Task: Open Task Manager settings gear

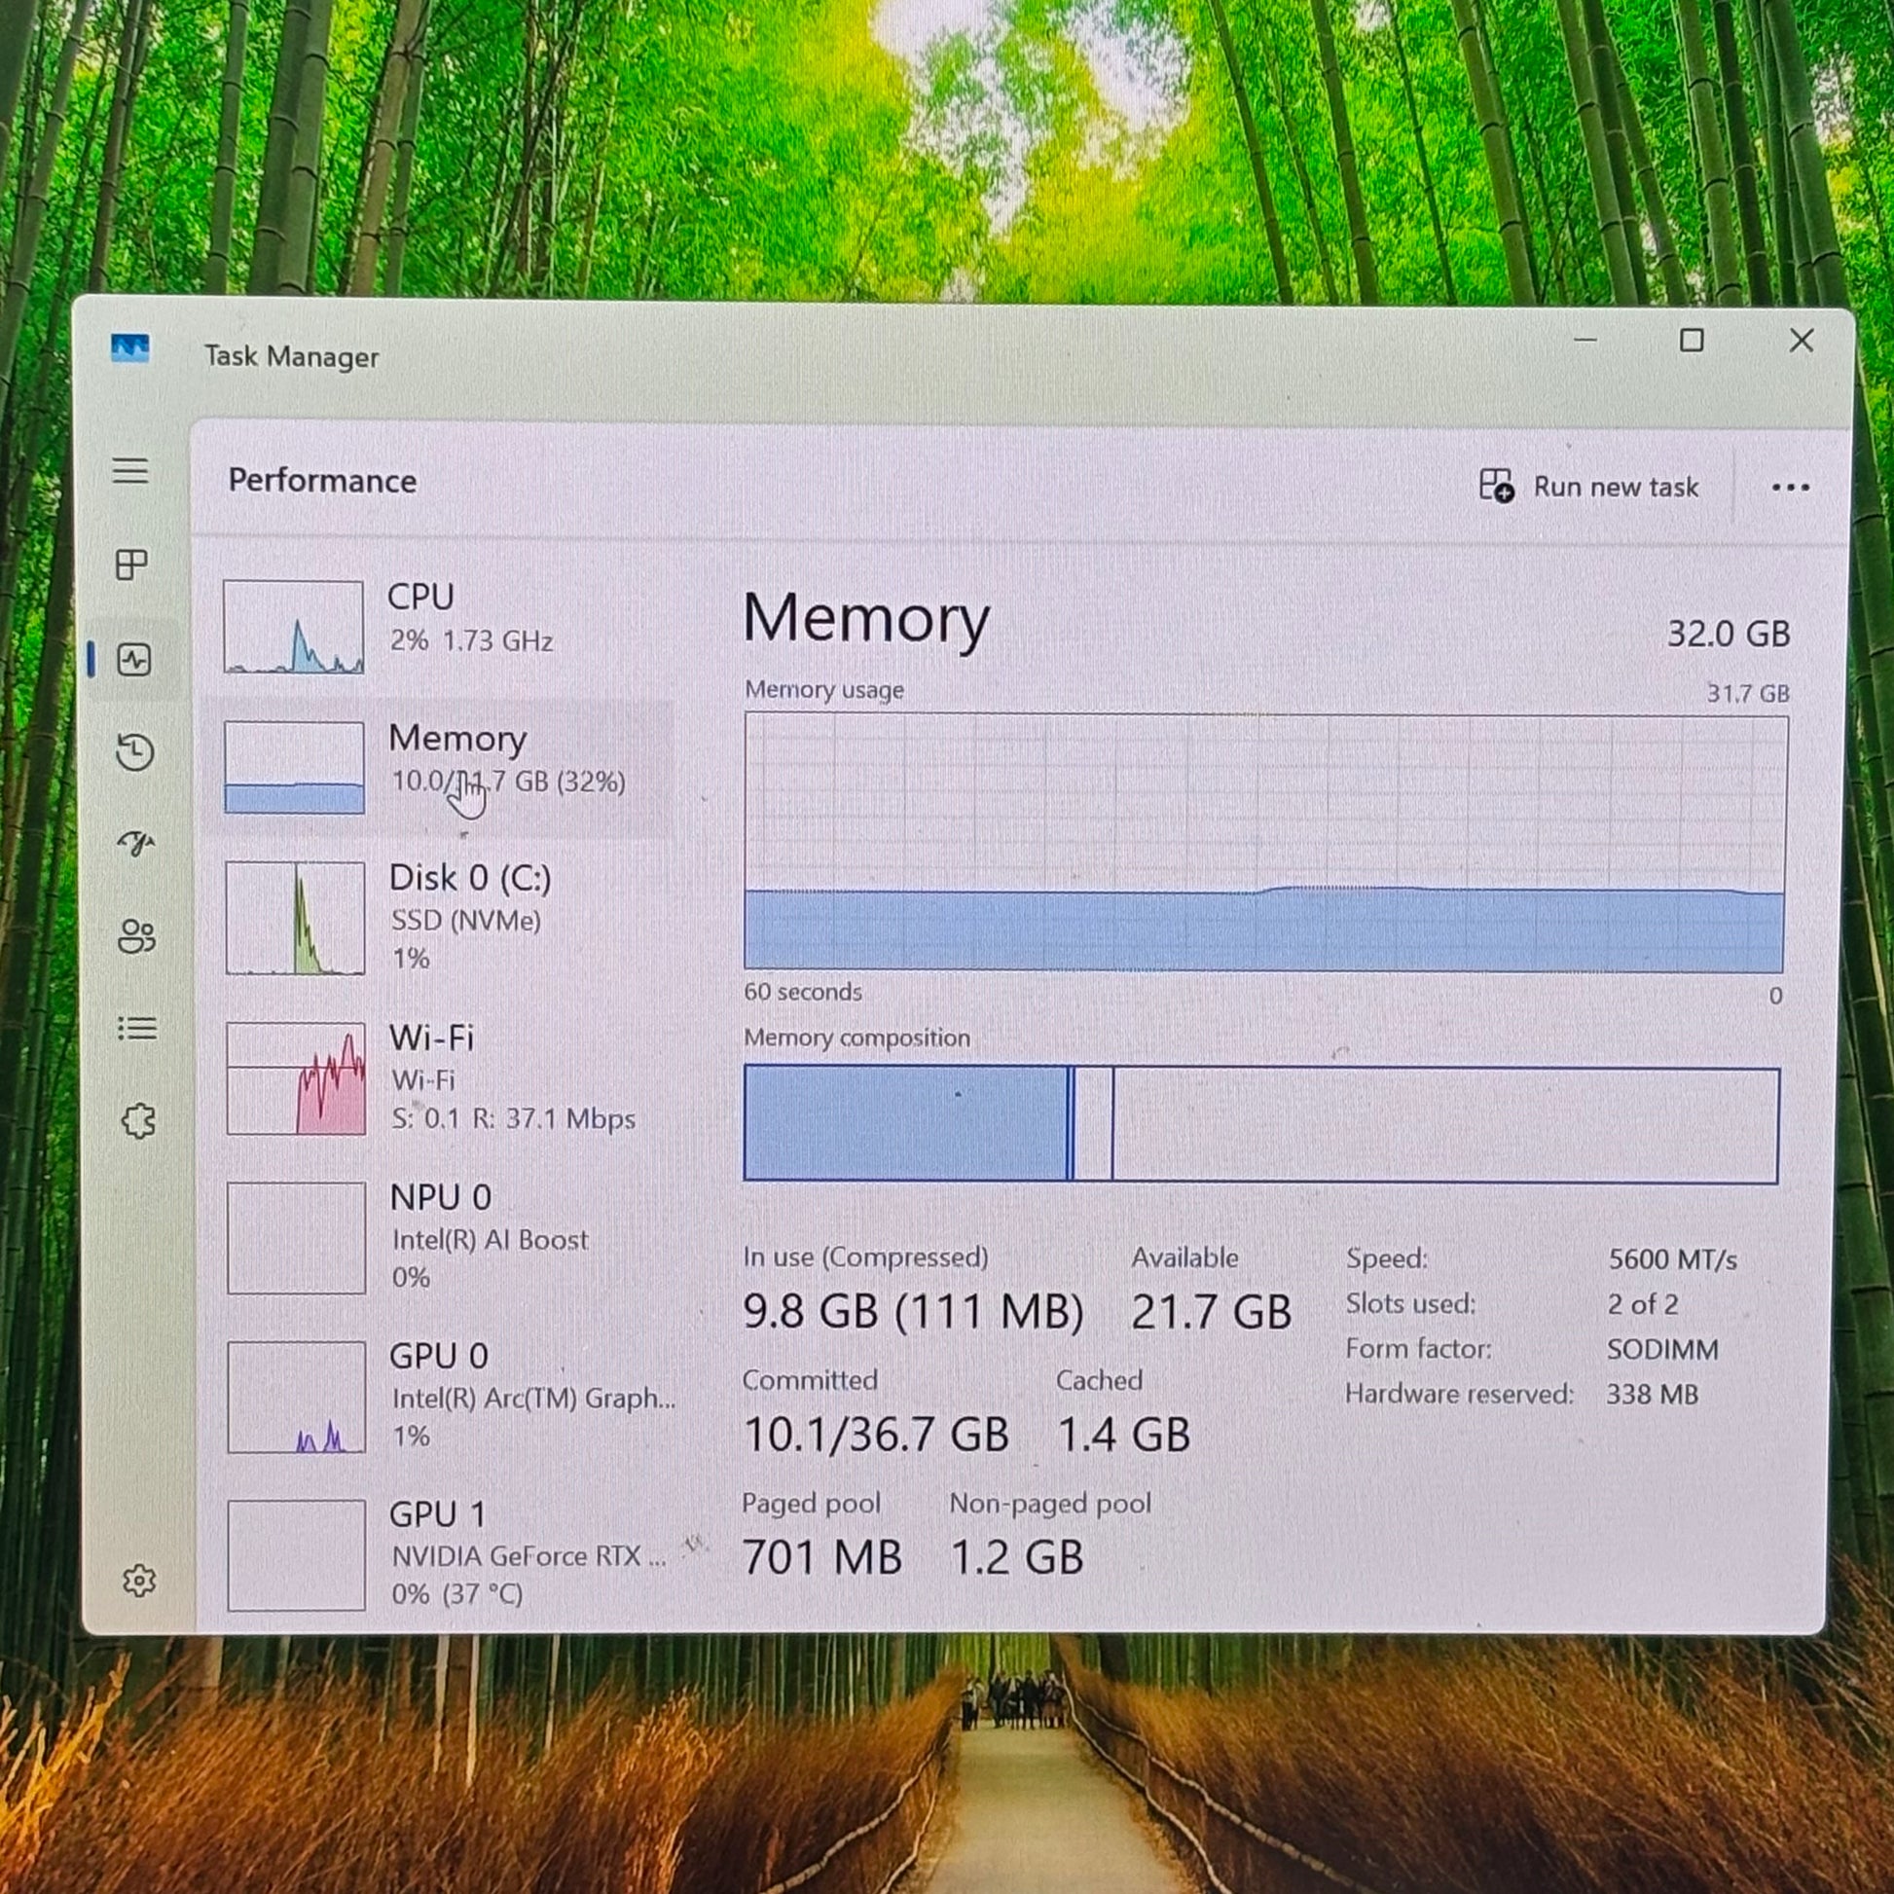Action: click(x=139, y=1581)
